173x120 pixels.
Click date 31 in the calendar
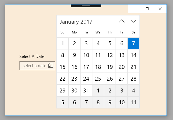click(86, 90)
